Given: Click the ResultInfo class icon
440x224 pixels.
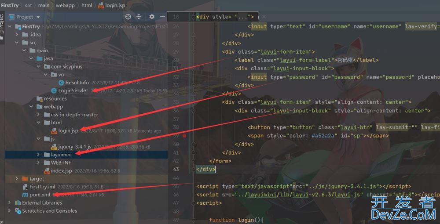Looking at the screenshot, I should pos(61,83).
